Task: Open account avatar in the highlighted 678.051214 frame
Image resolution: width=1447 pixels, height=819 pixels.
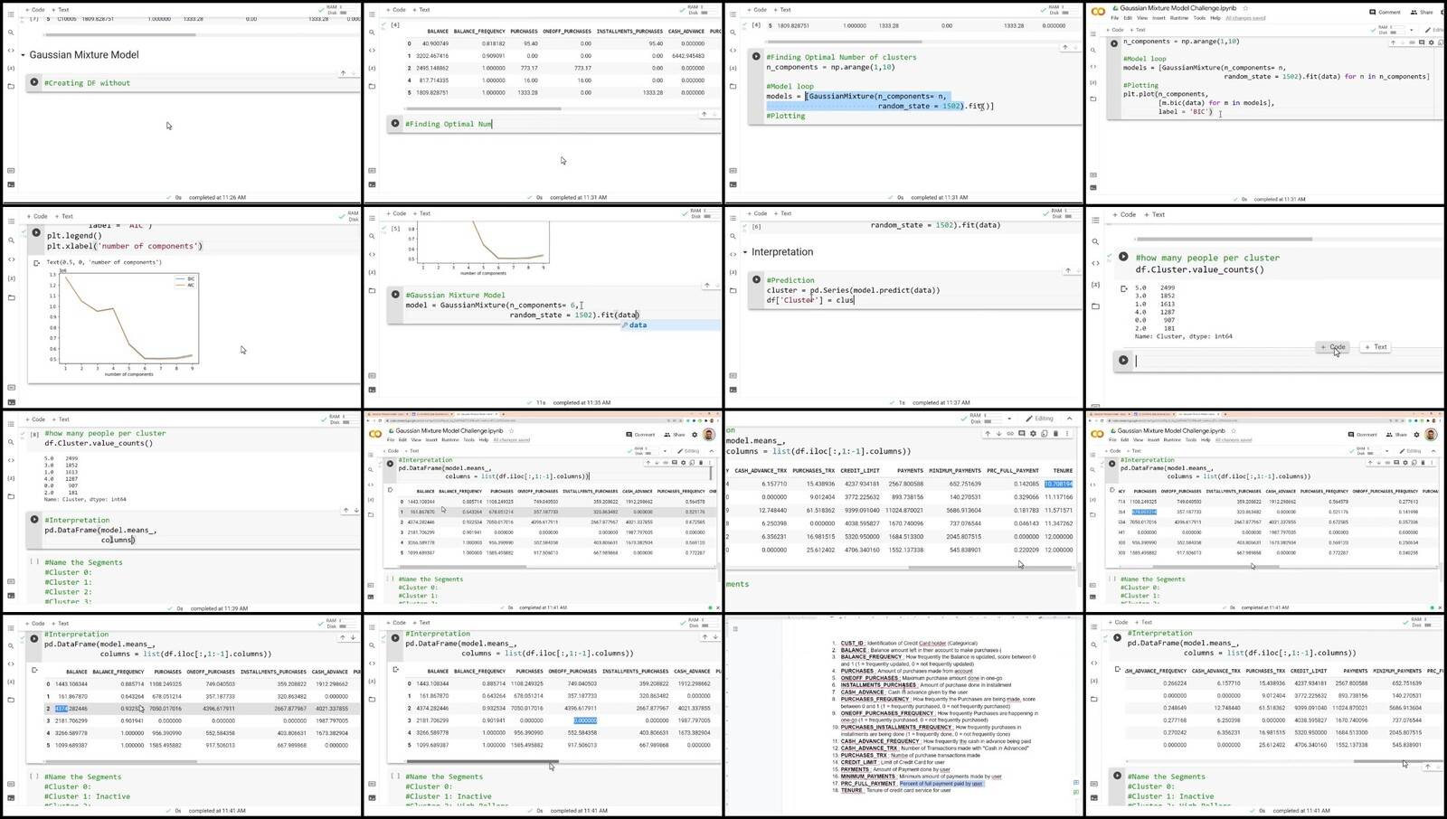Action: [1431, 435]
